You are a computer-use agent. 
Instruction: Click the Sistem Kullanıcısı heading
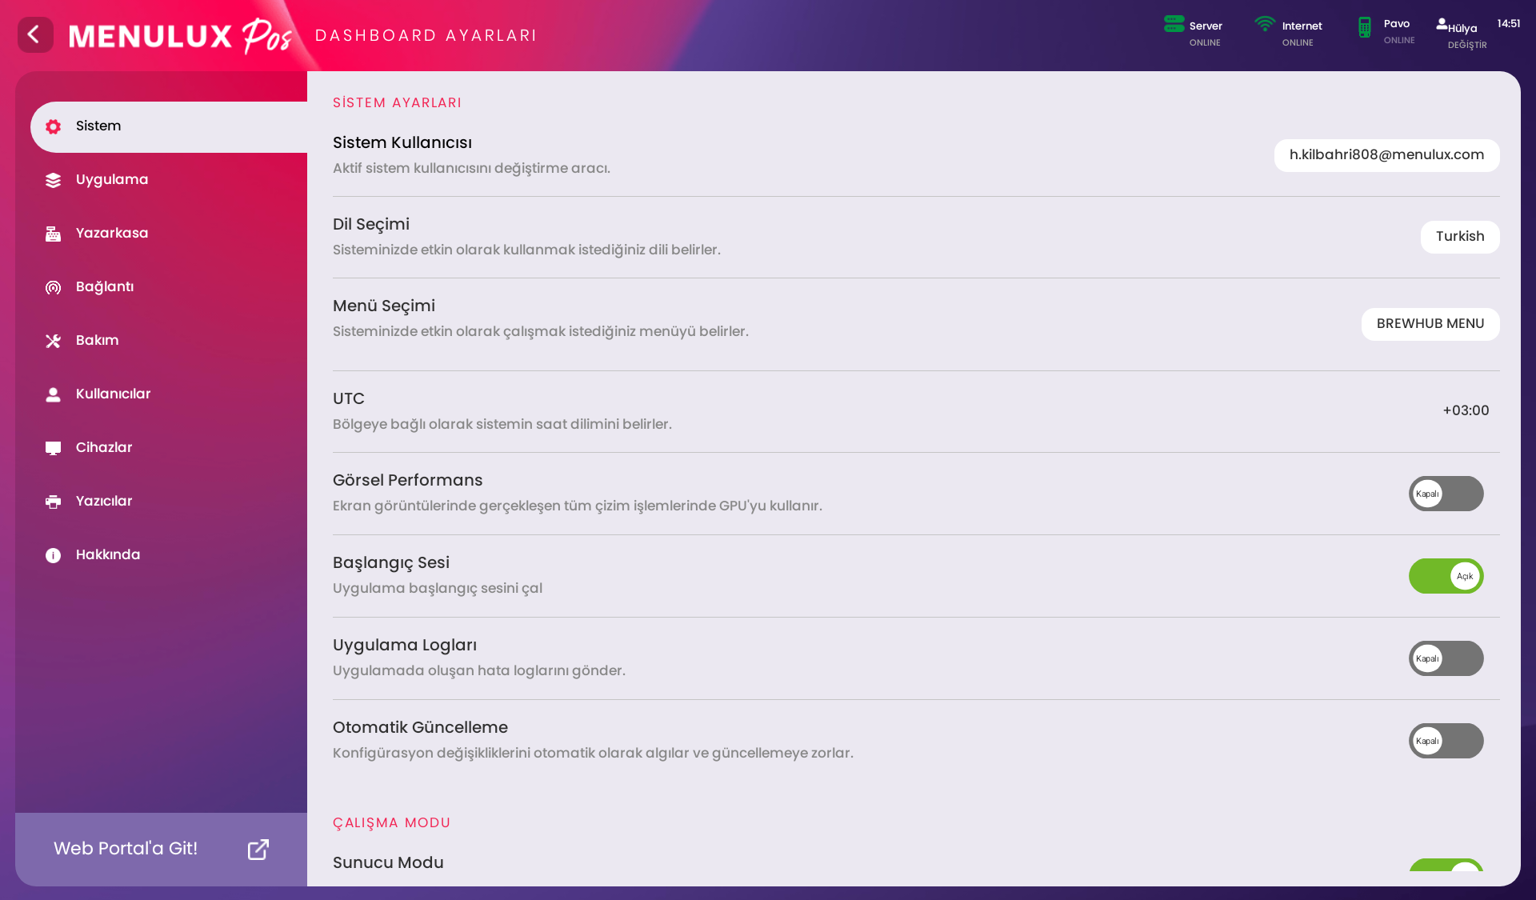tap(402, 143)
